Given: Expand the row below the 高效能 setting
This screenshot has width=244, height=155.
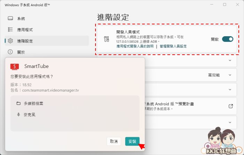Looking at the screenshot, I should pos(230,90).
